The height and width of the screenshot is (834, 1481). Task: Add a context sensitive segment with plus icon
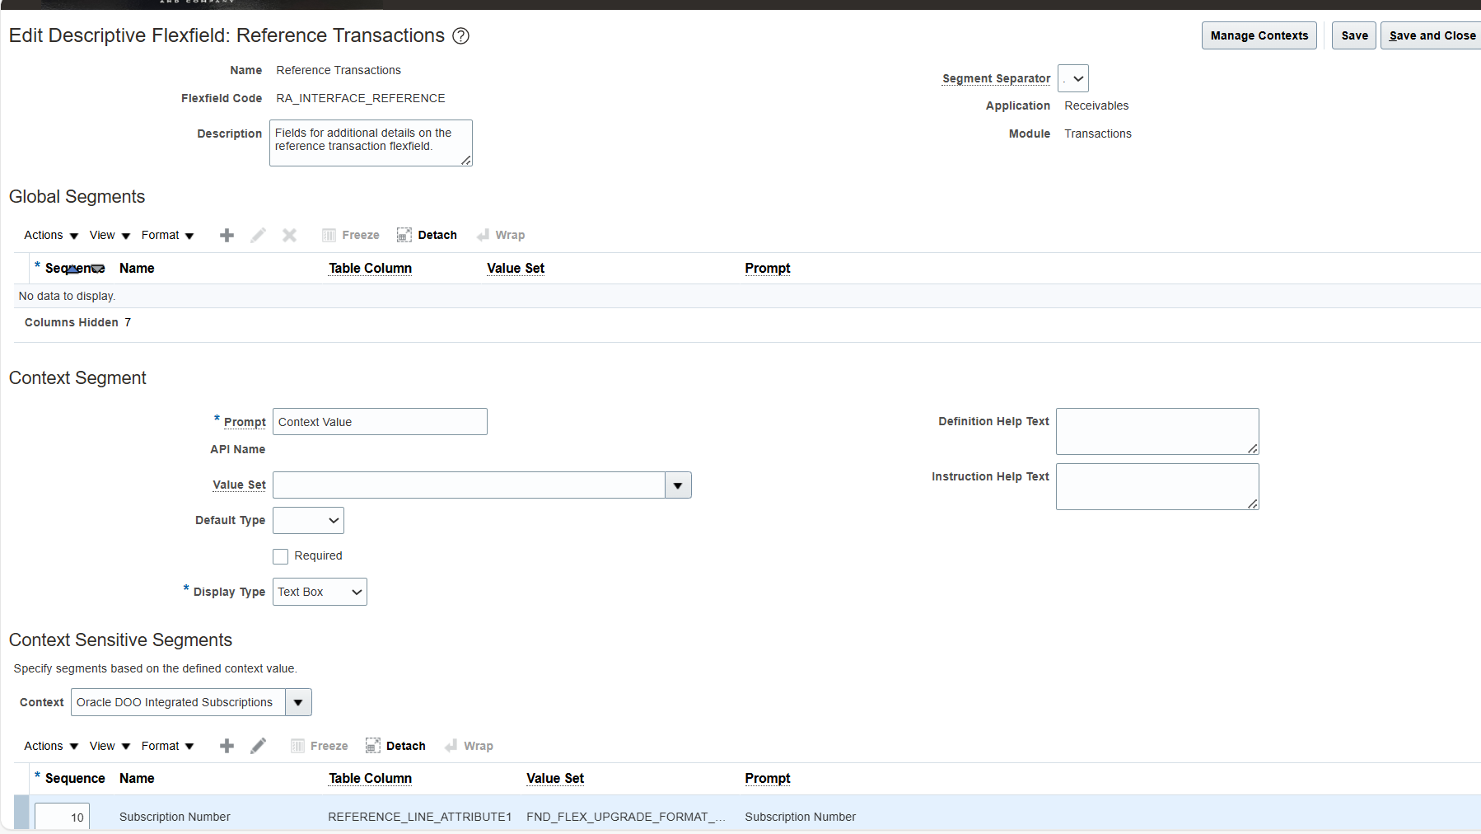[x=227, y=747]
